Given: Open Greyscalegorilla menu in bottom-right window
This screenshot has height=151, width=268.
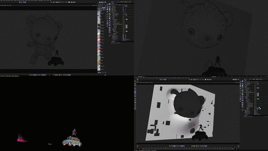Looking at the screenshot, I should click(179, 78).
